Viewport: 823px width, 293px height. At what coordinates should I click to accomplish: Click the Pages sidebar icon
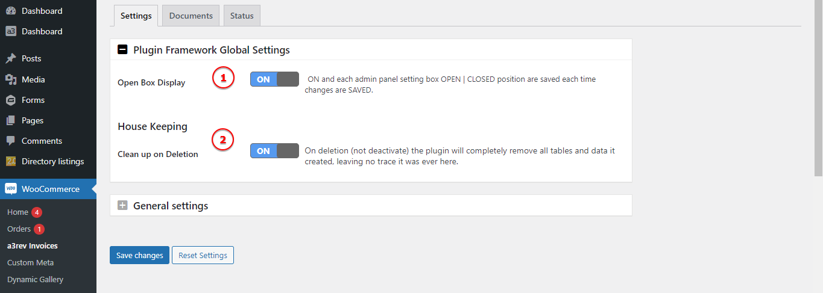(x=10, y=120)
